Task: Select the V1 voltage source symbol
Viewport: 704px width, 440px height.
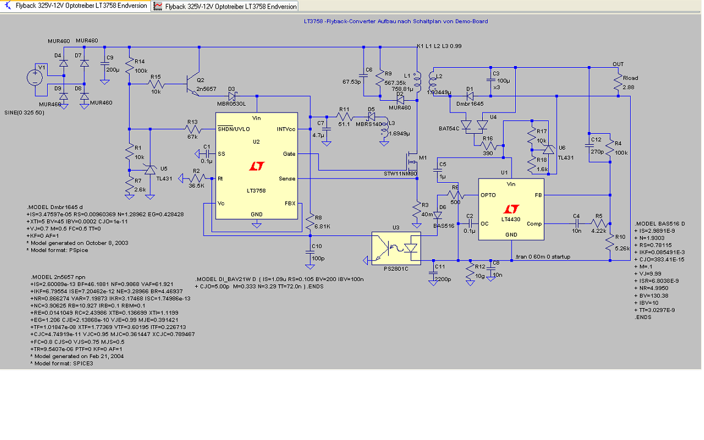Action: click(35, 77)
